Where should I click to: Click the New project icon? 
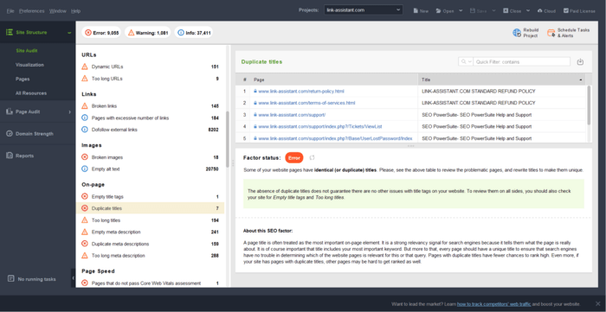point(416,10)
